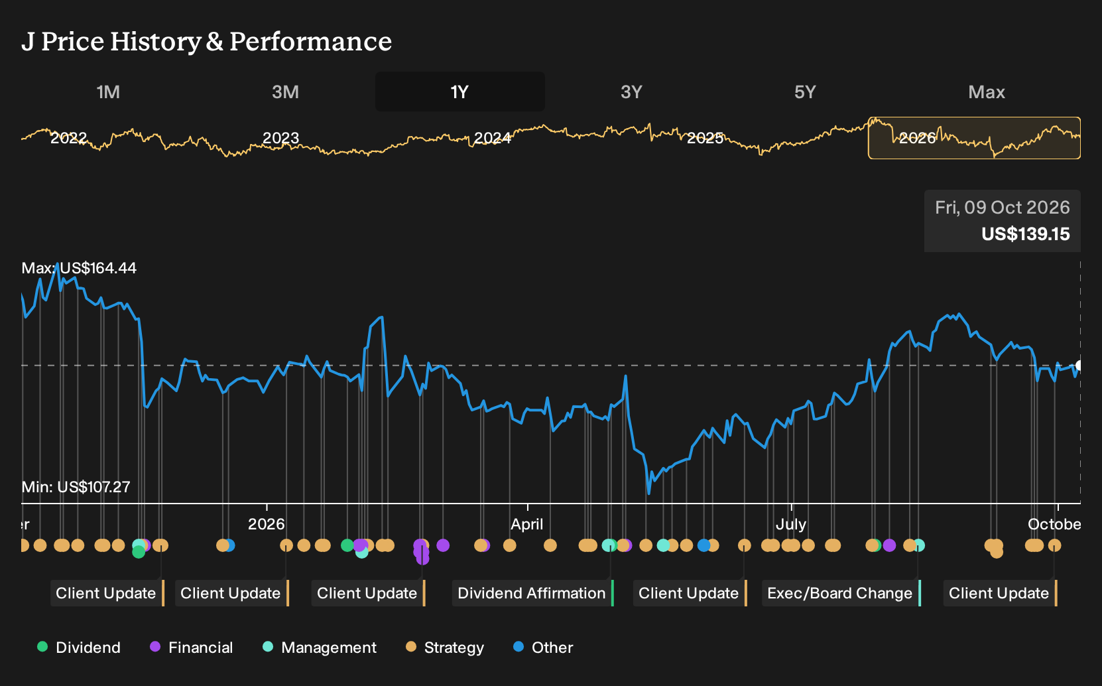Image resolution: width=1102 pixels, height=686 pixels.
Task: Toggle Dividend events in the legend
Action: pos(79,648)
